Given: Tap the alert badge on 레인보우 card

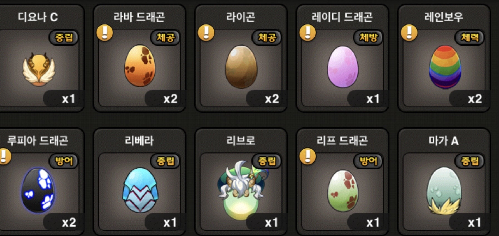Looking at the screenshot, I should pyautogui.click(x=409, y=33).
